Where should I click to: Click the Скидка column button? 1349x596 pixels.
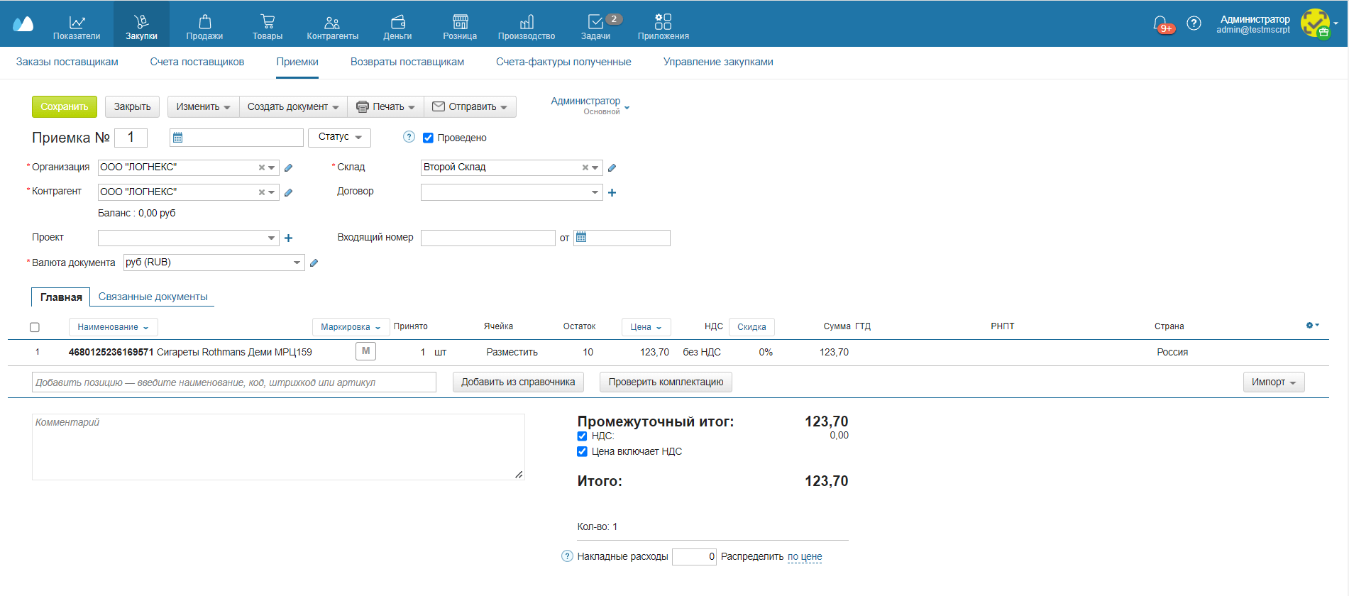(751, 327)
